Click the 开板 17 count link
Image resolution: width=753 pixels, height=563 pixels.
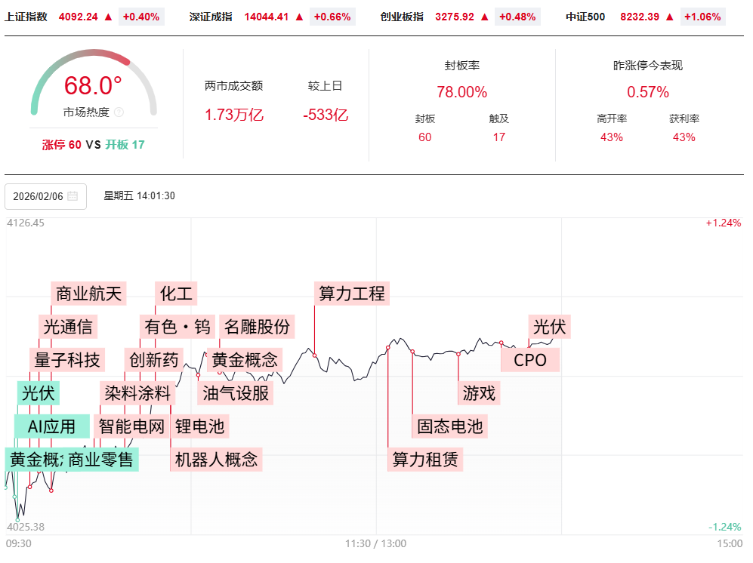pyautogui.click(x=125, y=144)
